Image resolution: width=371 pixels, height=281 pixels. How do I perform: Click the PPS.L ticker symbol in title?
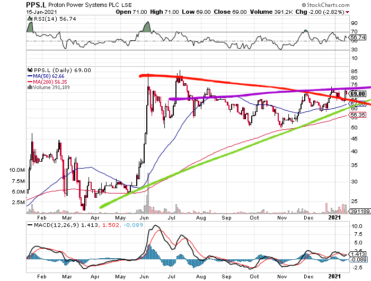(36, 5)
